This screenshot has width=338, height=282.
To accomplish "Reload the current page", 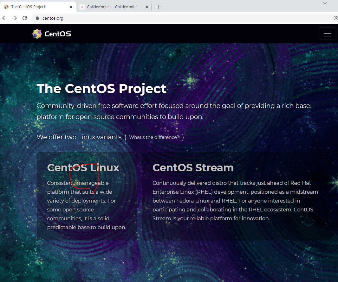I will 24,18.
